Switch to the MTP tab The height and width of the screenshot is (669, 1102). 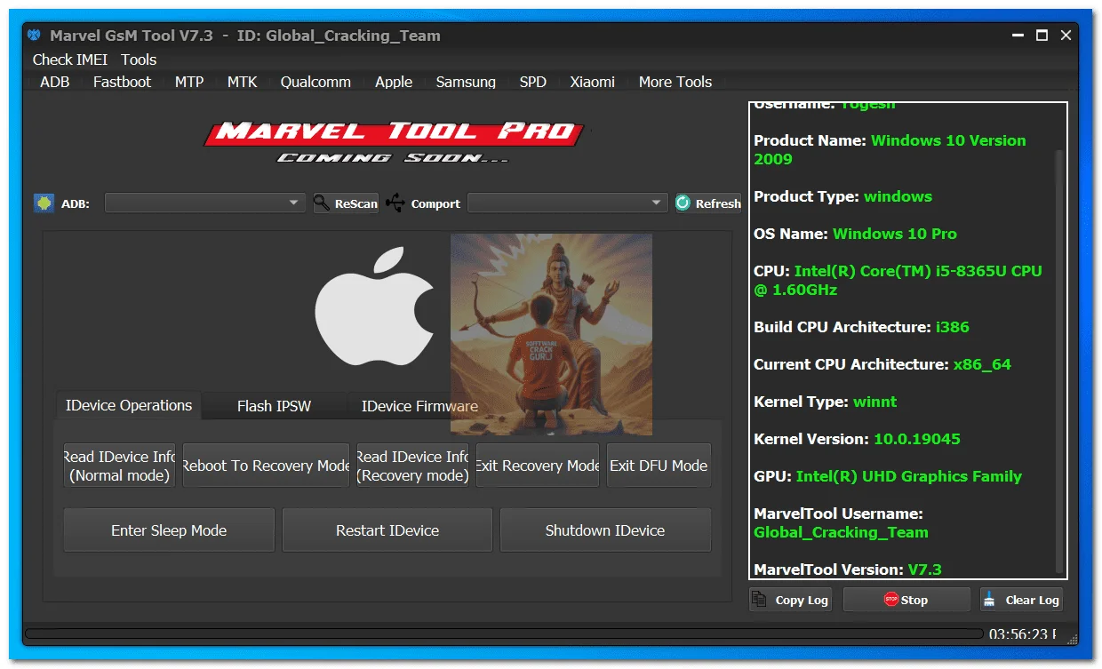[189, 82]
